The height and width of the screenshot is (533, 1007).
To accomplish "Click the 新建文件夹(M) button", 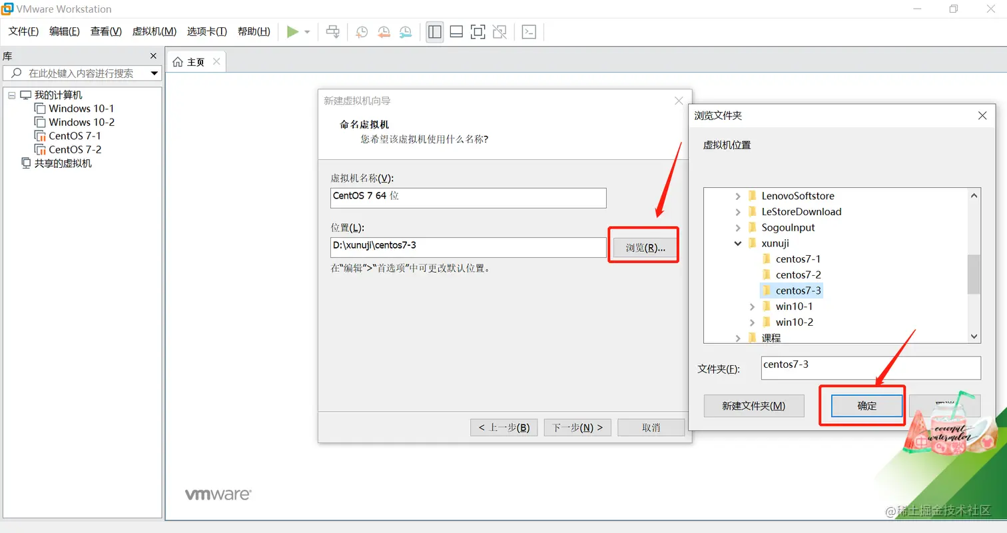I will (754, 406).
